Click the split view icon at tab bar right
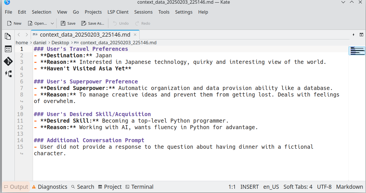Viewport: 366px width, 193px height. [361, 35]
